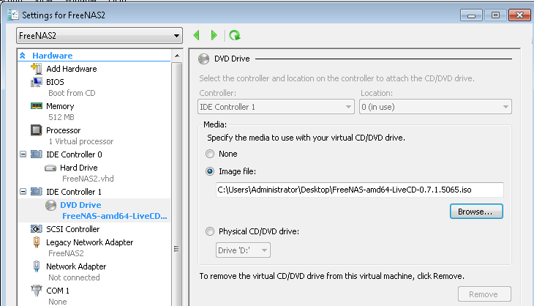Click the COM 1 port icon
534x306 pixels.
(x=37, y=291)
